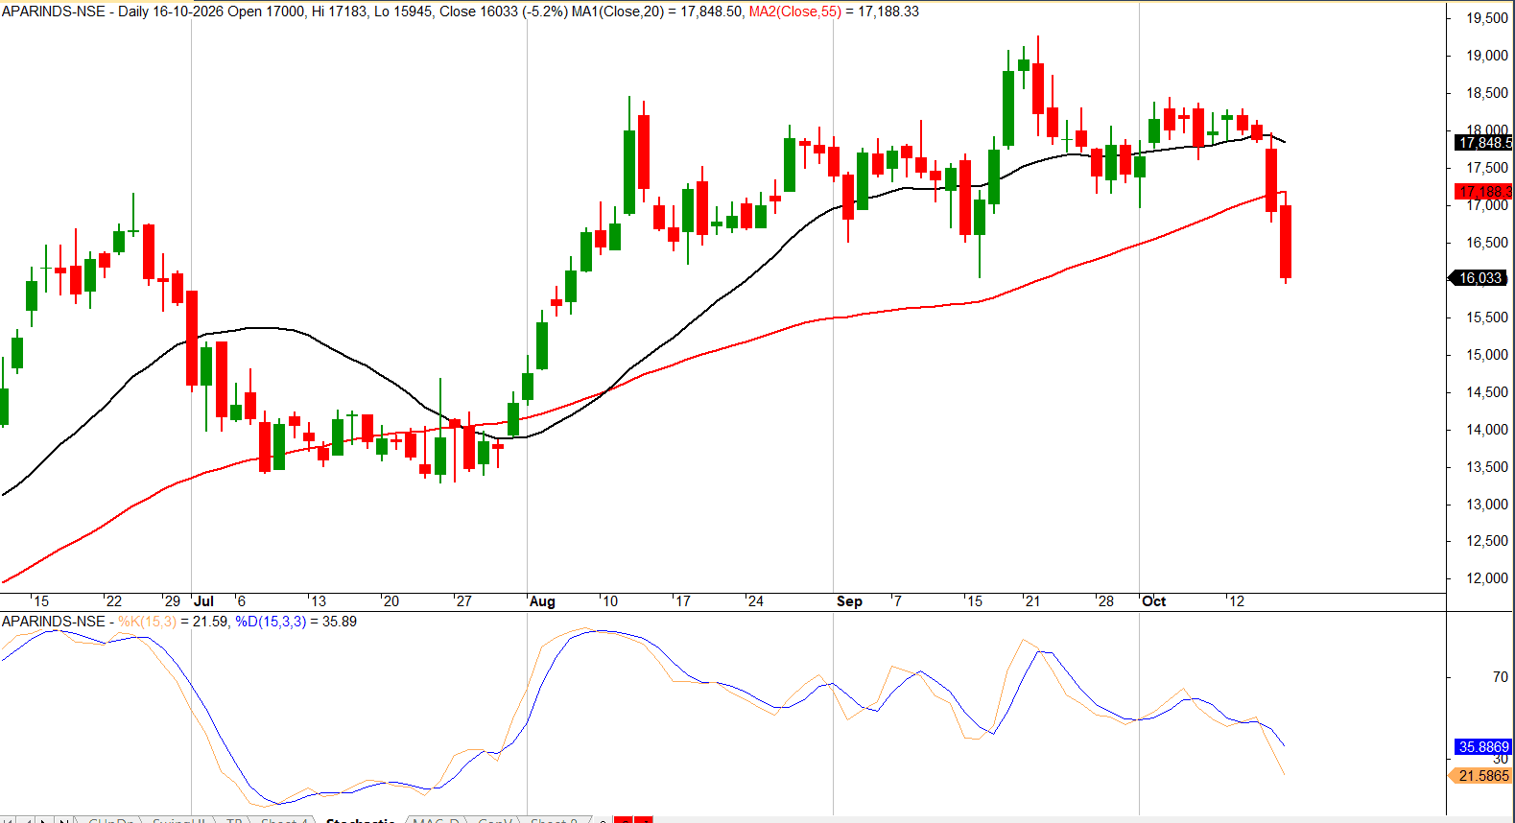Screen dimensions: 1515x823
Task: Click the 14,500 price axis label
Action: (x=1487, y=392)
